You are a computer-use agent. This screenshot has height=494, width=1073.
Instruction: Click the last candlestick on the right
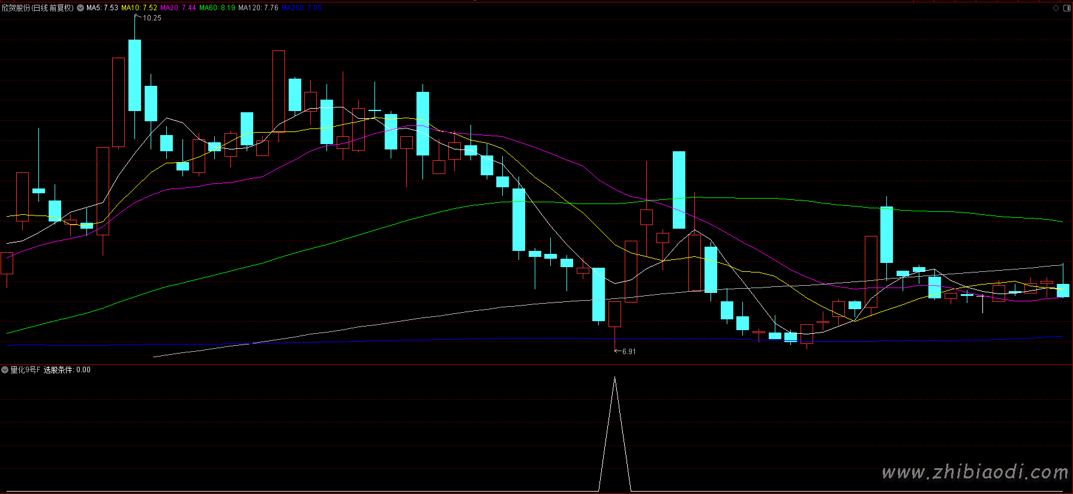[x=1063, y=290]
